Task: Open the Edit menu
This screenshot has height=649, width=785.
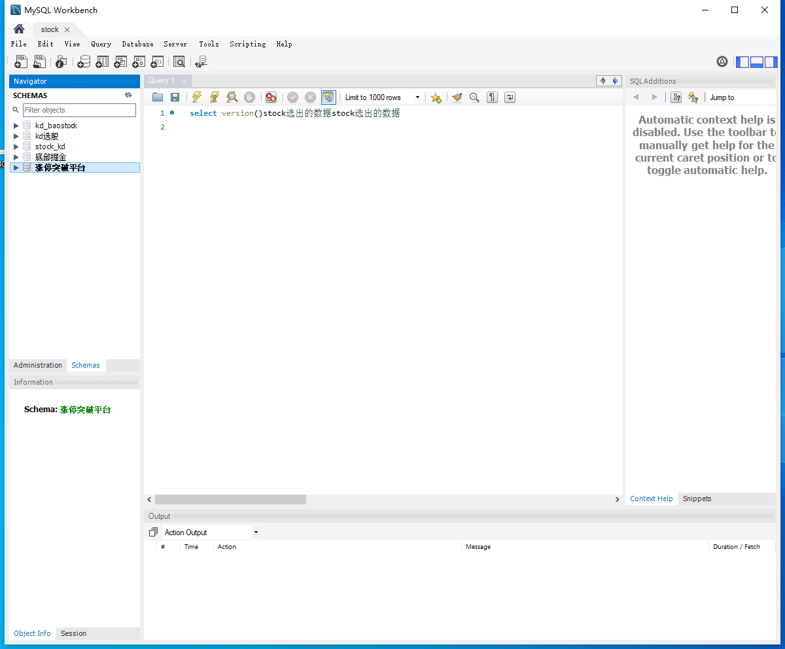Action: tap(45, 44)
